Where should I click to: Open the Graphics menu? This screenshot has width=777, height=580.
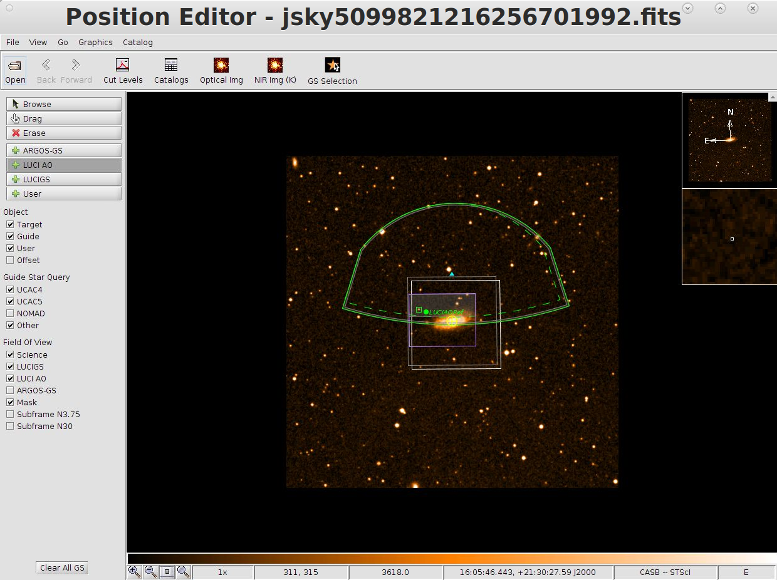(95, 42)
